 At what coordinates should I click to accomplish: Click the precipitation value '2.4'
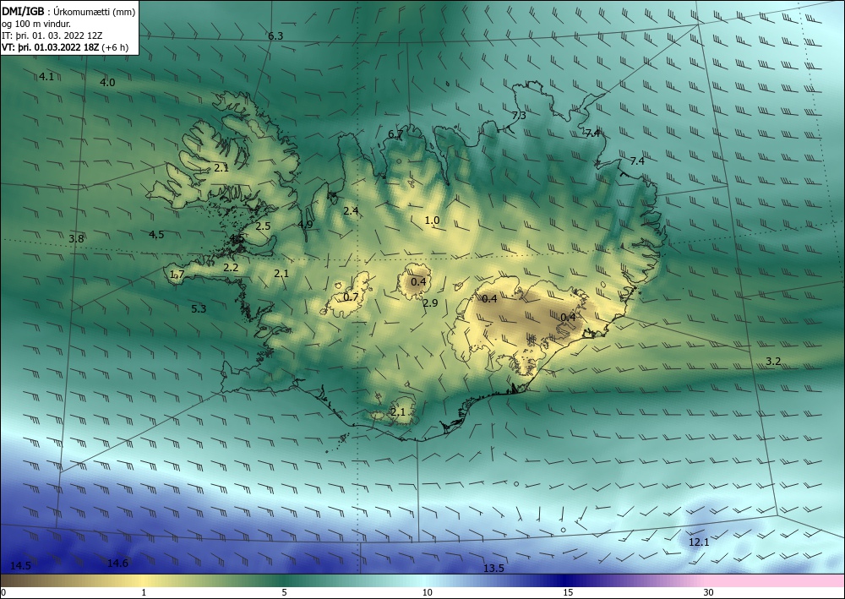pos(351,210)
